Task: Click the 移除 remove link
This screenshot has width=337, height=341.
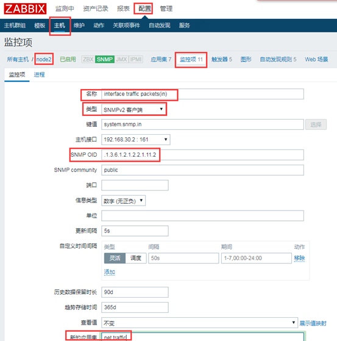Action: [299, 258]
